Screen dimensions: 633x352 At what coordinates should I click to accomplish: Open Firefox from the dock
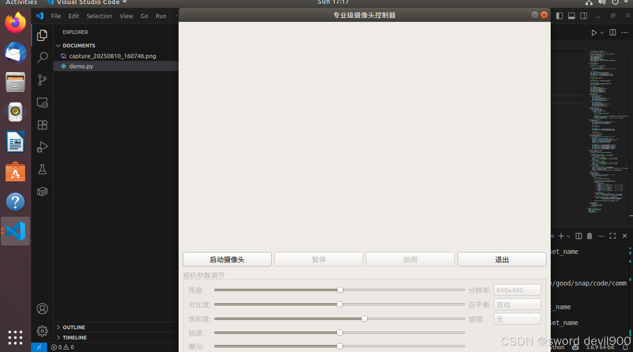(15, 22)
